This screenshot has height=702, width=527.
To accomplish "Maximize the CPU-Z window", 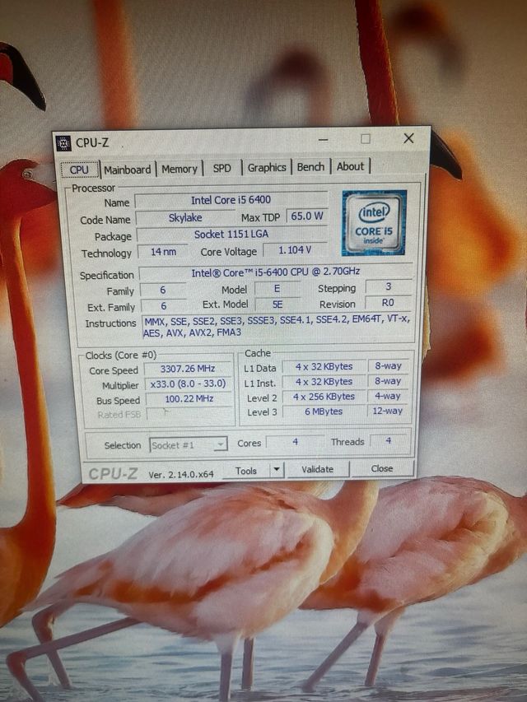I will [x=366, y=139].
